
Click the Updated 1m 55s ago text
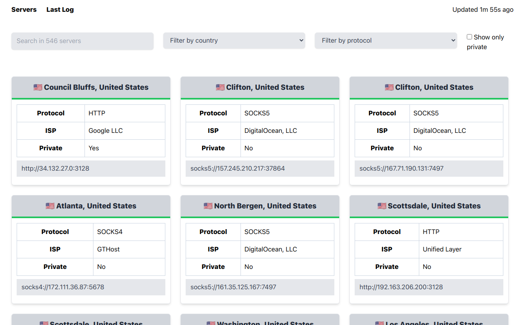[x=483, y=9]
